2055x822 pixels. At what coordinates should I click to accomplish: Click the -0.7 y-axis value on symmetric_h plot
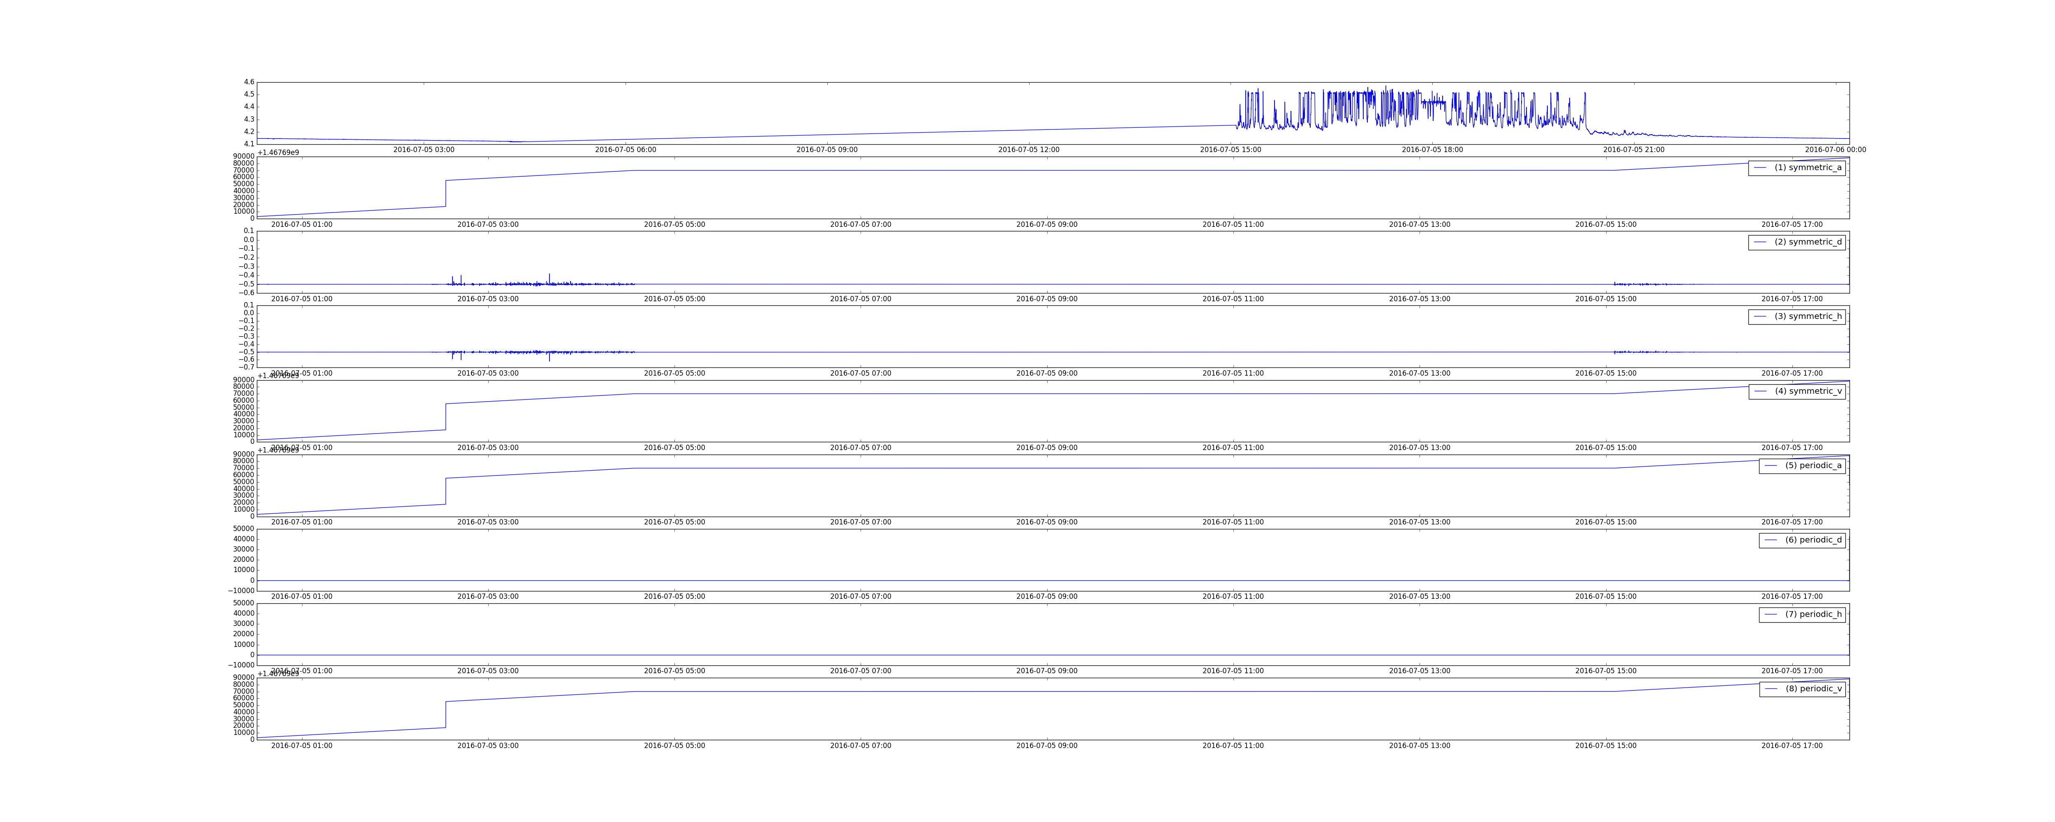[247, 367]
